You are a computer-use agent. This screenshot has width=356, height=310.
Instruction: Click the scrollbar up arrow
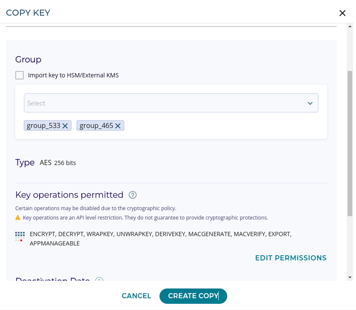[x=350, y=27]
